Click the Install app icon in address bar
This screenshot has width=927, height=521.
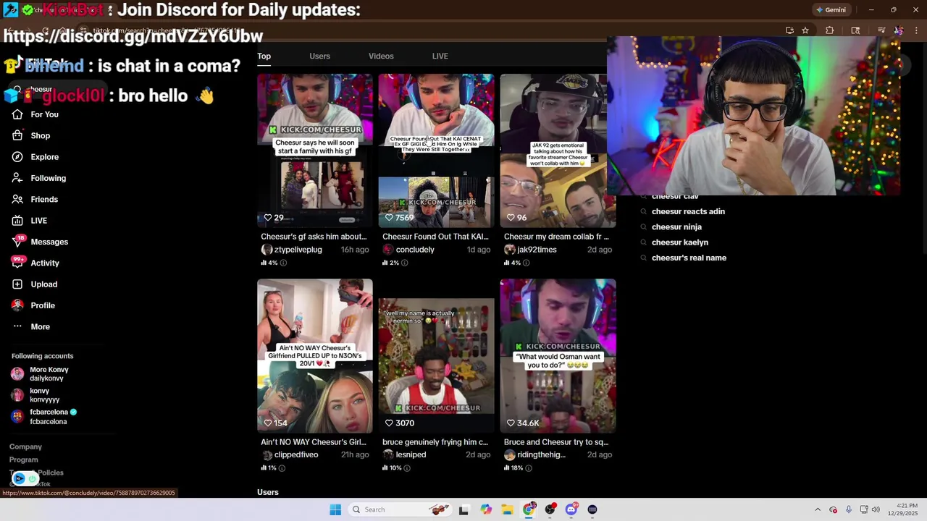pyautogui.click(x=789, y=30)
